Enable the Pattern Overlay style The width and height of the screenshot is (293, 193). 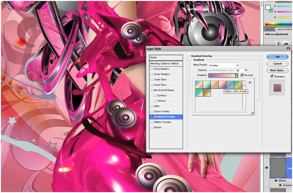pos(152,122)
